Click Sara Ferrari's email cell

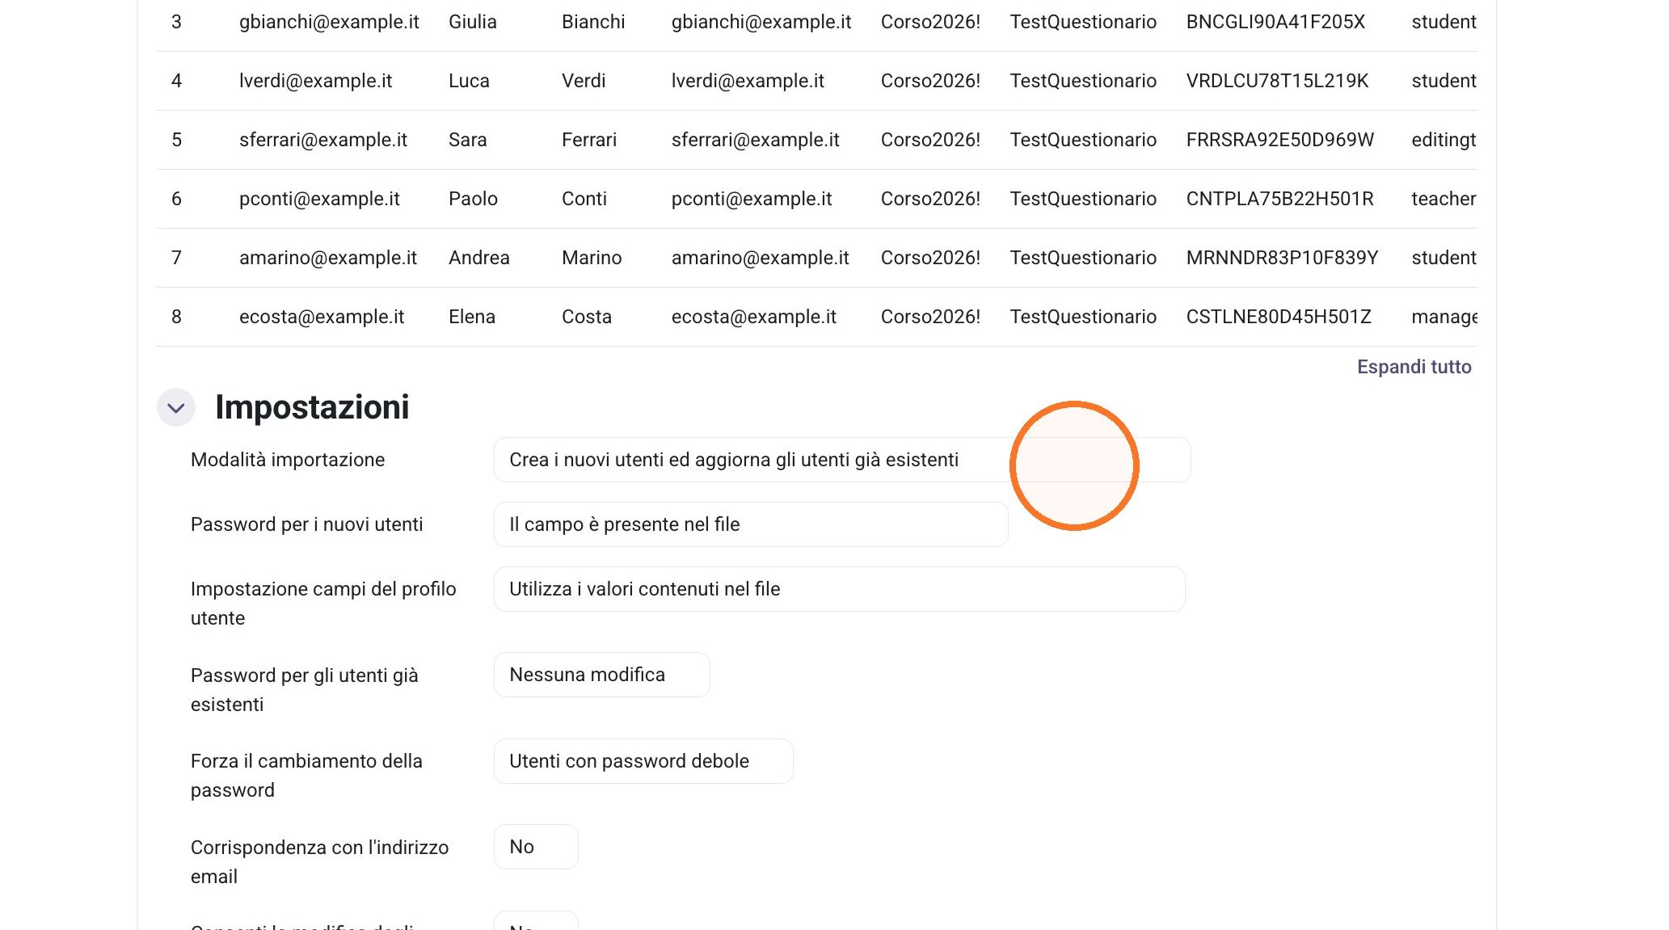click(755, 140)
